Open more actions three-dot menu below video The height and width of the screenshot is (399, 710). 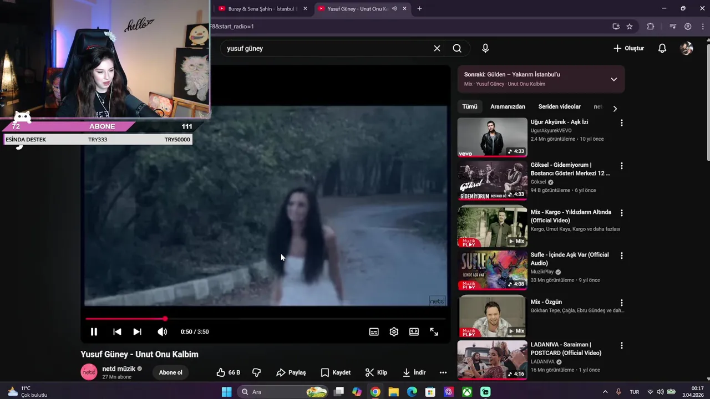tap(443, 372)
